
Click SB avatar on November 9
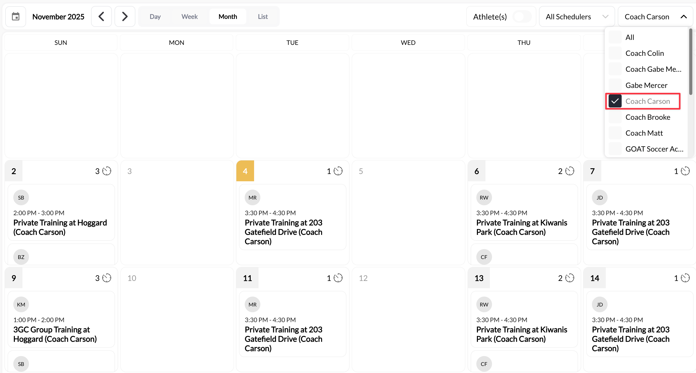pos(21,364)
